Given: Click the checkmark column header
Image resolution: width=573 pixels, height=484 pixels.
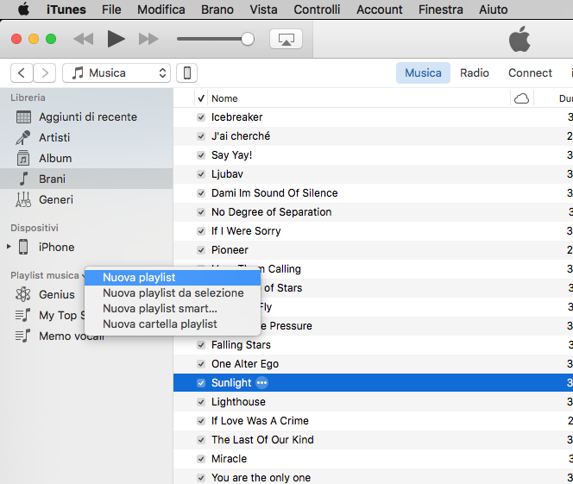Looking at the screenshot, I should 201,98.
